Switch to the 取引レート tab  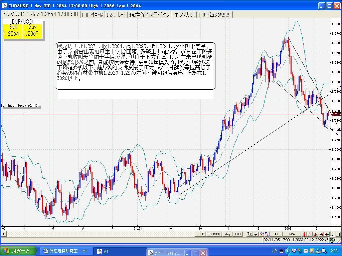[x=117, y=15]
